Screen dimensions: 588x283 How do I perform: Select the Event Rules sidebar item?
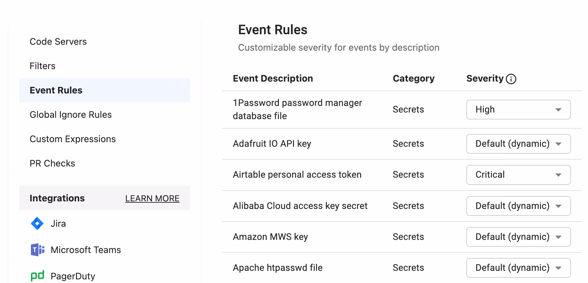tap(56, 90)
